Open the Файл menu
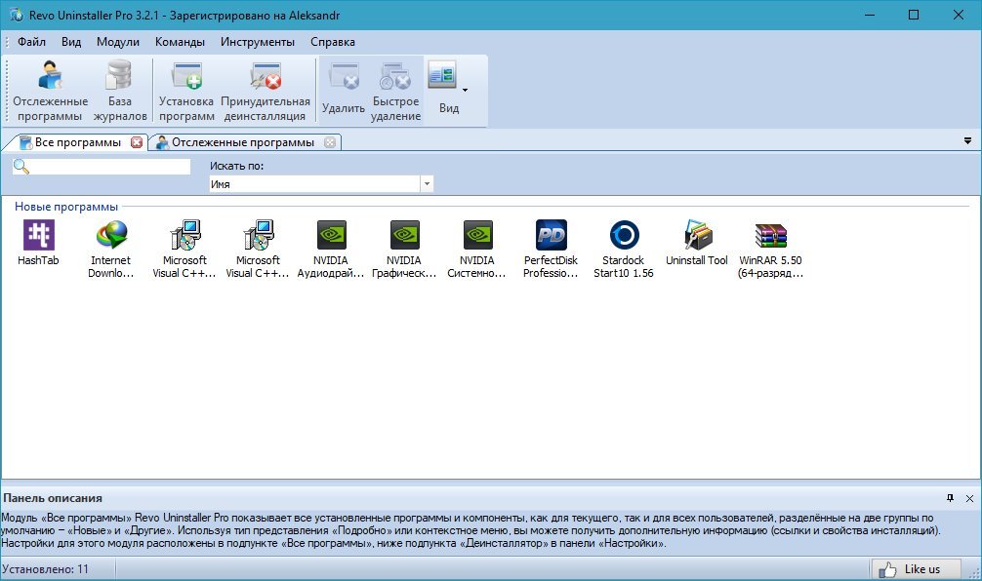The width and height of the screenshot is (982, 581). (31, 42)
